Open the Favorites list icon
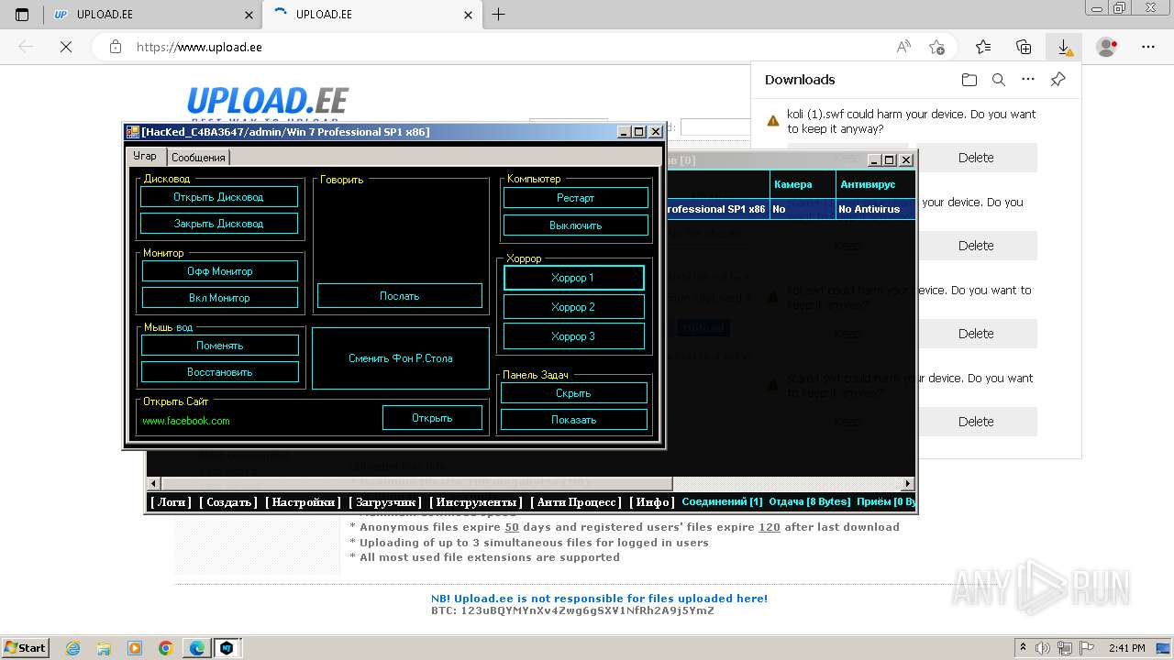 (x=983, y=47)
